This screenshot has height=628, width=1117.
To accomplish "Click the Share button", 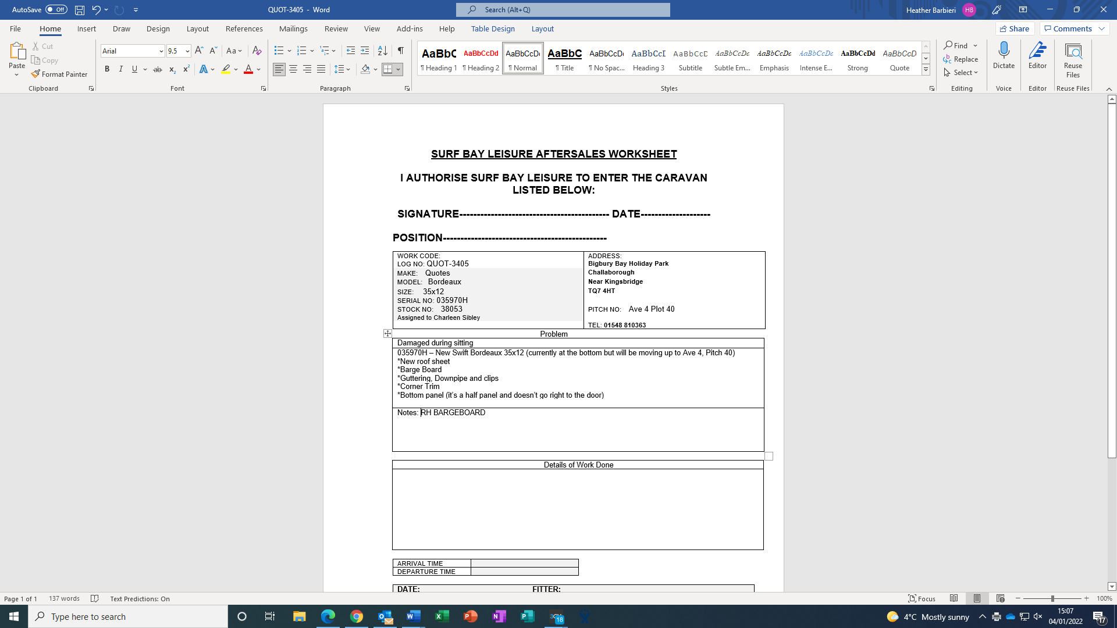I will click(1015, 28).
